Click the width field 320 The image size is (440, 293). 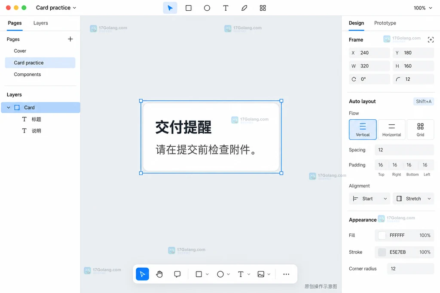369,66
